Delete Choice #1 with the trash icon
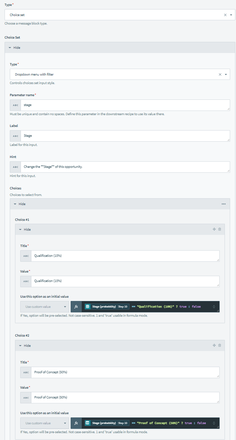Image resolution: width=236 pixels, height=440 pixels. (220, 229)
